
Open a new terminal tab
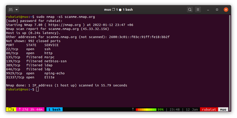pos(10,10)
